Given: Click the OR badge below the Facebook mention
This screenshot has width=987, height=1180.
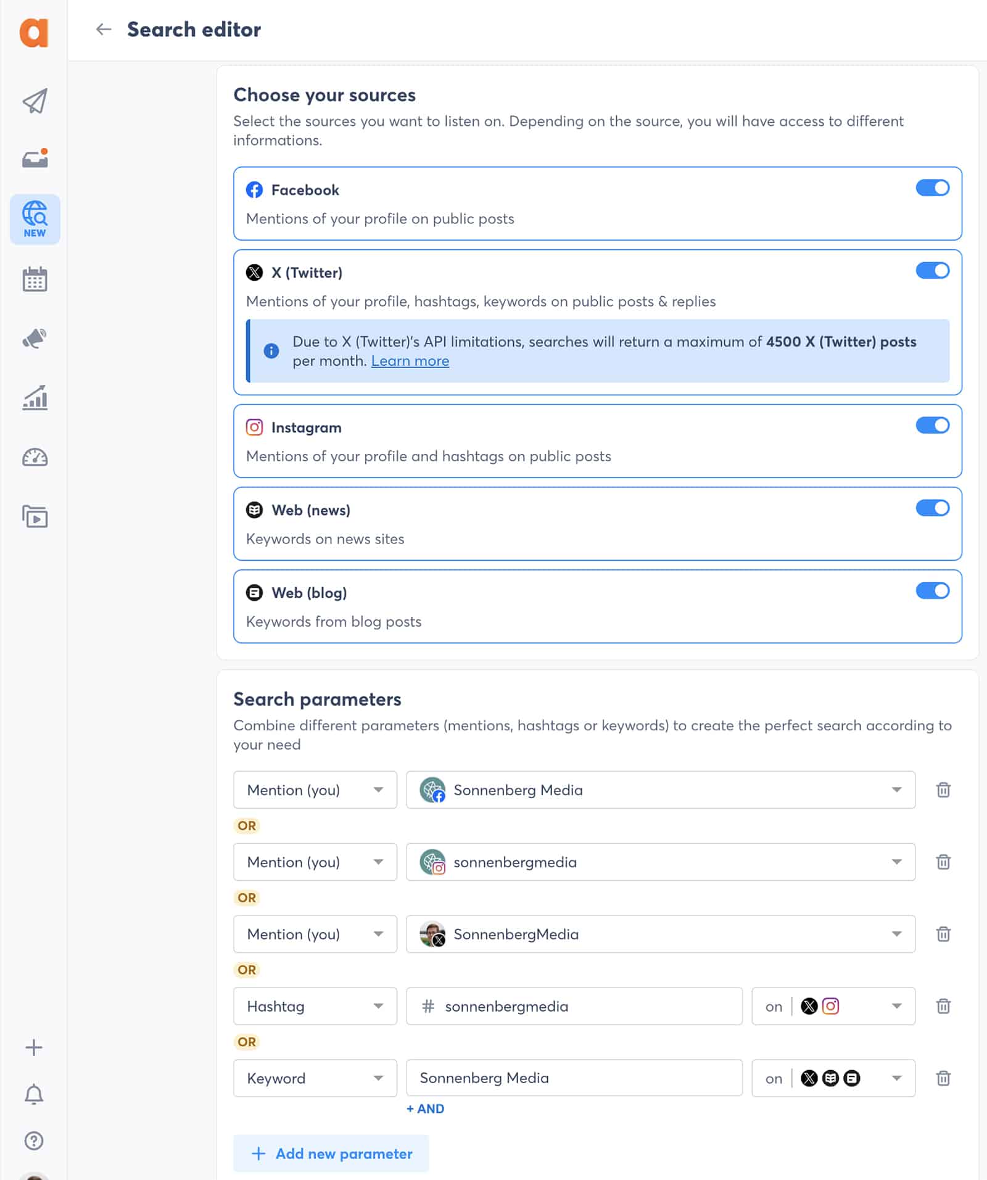Looking at the screenshot, I should click(x=247, y=825).
